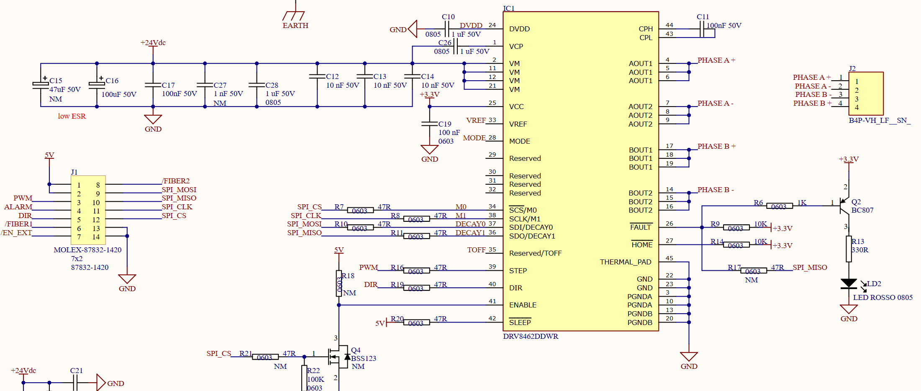Select the 'low ESR' red text note
Image resolution: width=921 pixels, height=391 pixels.
pyautogui.click(x=72, y=116)
